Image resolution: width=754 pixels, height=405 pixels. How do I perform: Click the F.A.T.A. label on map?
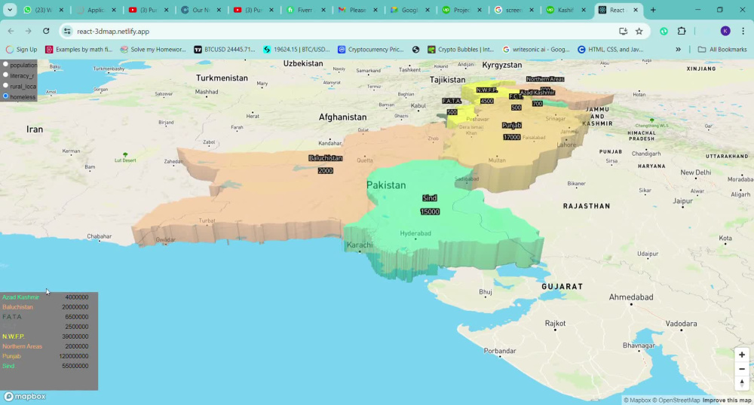(452, 101)
